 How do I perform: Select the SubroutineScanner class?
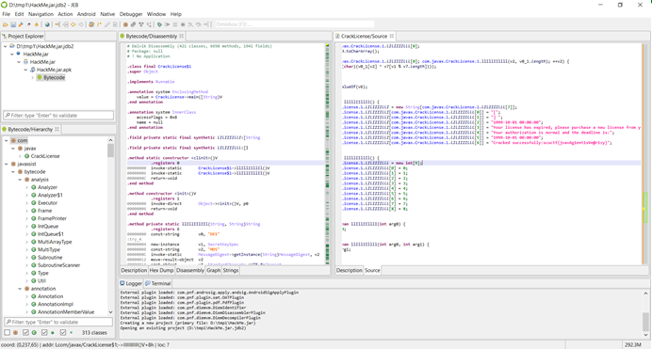pyautogui.click(x=58, y=265)
